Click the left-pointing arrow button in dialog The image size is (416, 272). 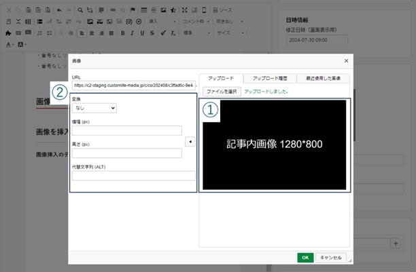[190, 142]
